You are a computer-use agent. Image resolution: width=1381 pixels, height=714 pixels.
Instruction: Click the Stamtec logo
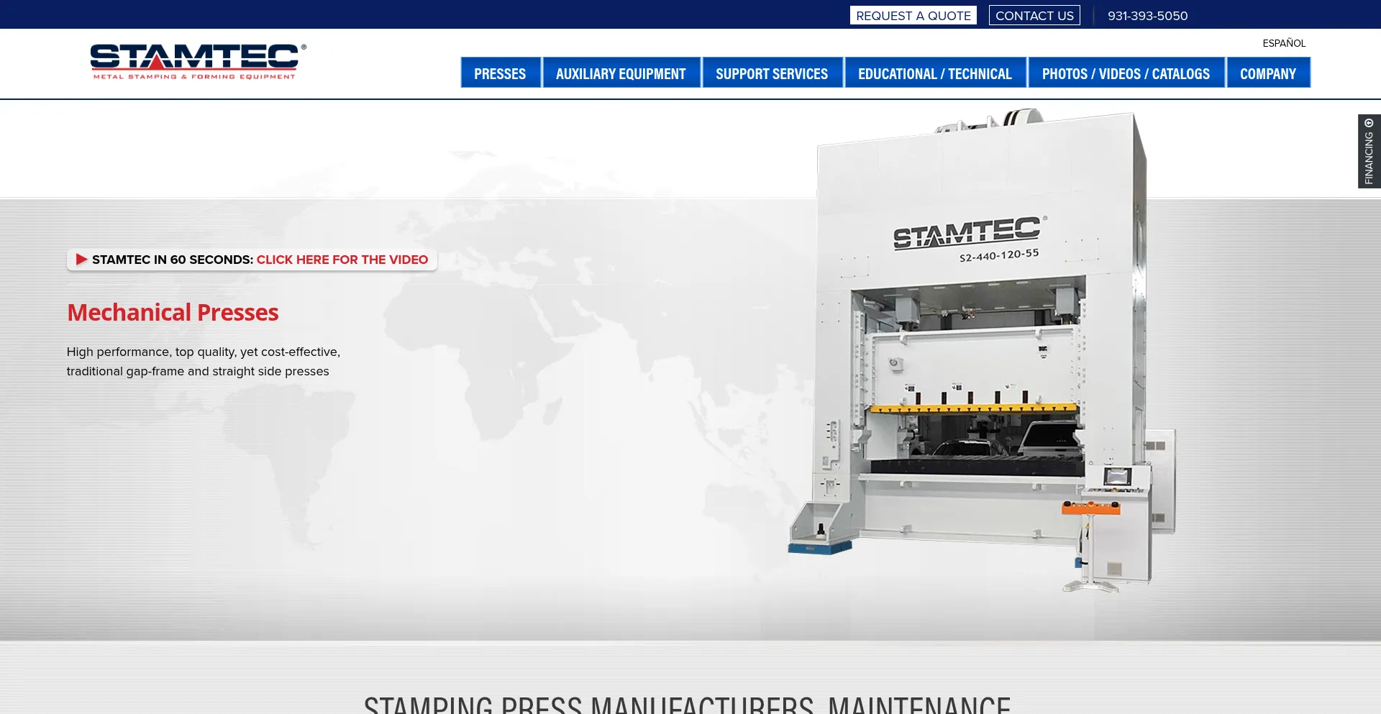coord(198,61)
